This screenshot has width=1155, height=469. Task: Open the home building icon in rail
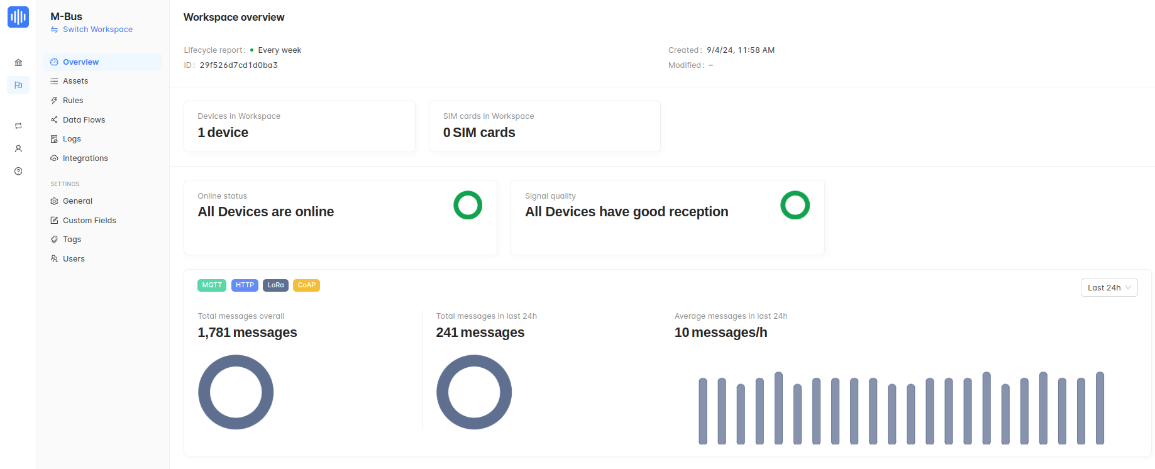pyautogui.click(x=18, y=62)
